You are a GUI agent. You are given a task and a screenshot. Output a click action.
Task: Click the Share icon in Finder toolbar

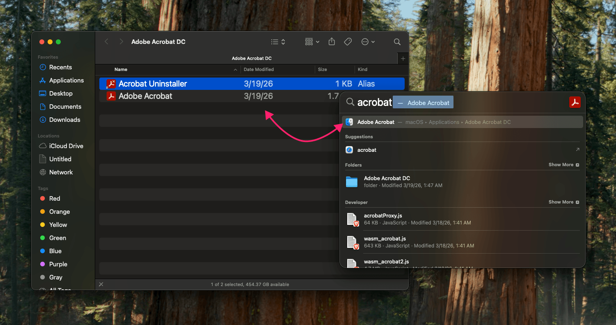332,42
